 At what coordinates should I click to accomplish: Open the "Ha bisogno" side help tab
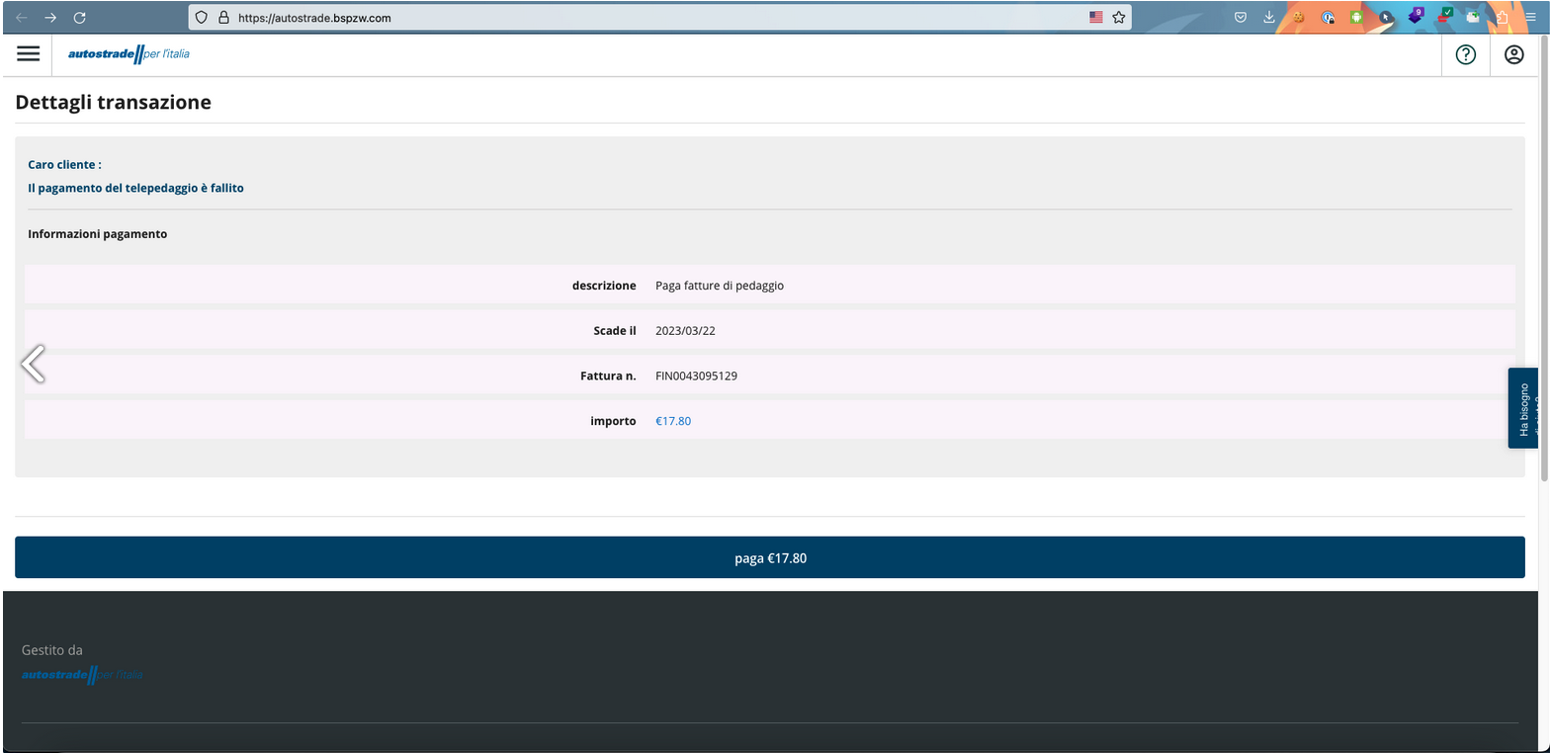coord(1523,408)
